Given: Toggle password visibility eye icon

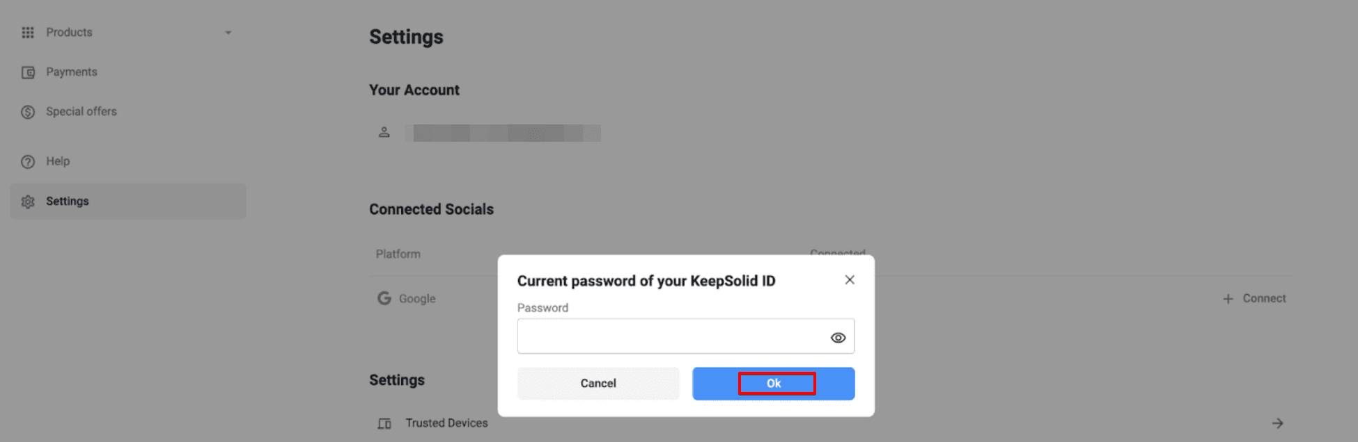Looking at the screenshot, I should (838, 338).
